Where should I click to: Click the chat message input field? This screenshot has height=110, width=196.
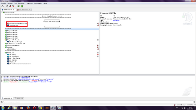tap(98, 102)
